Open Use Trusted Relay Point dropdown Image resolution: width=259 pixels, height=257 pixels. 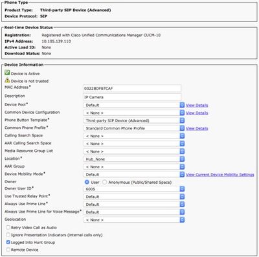134,197
